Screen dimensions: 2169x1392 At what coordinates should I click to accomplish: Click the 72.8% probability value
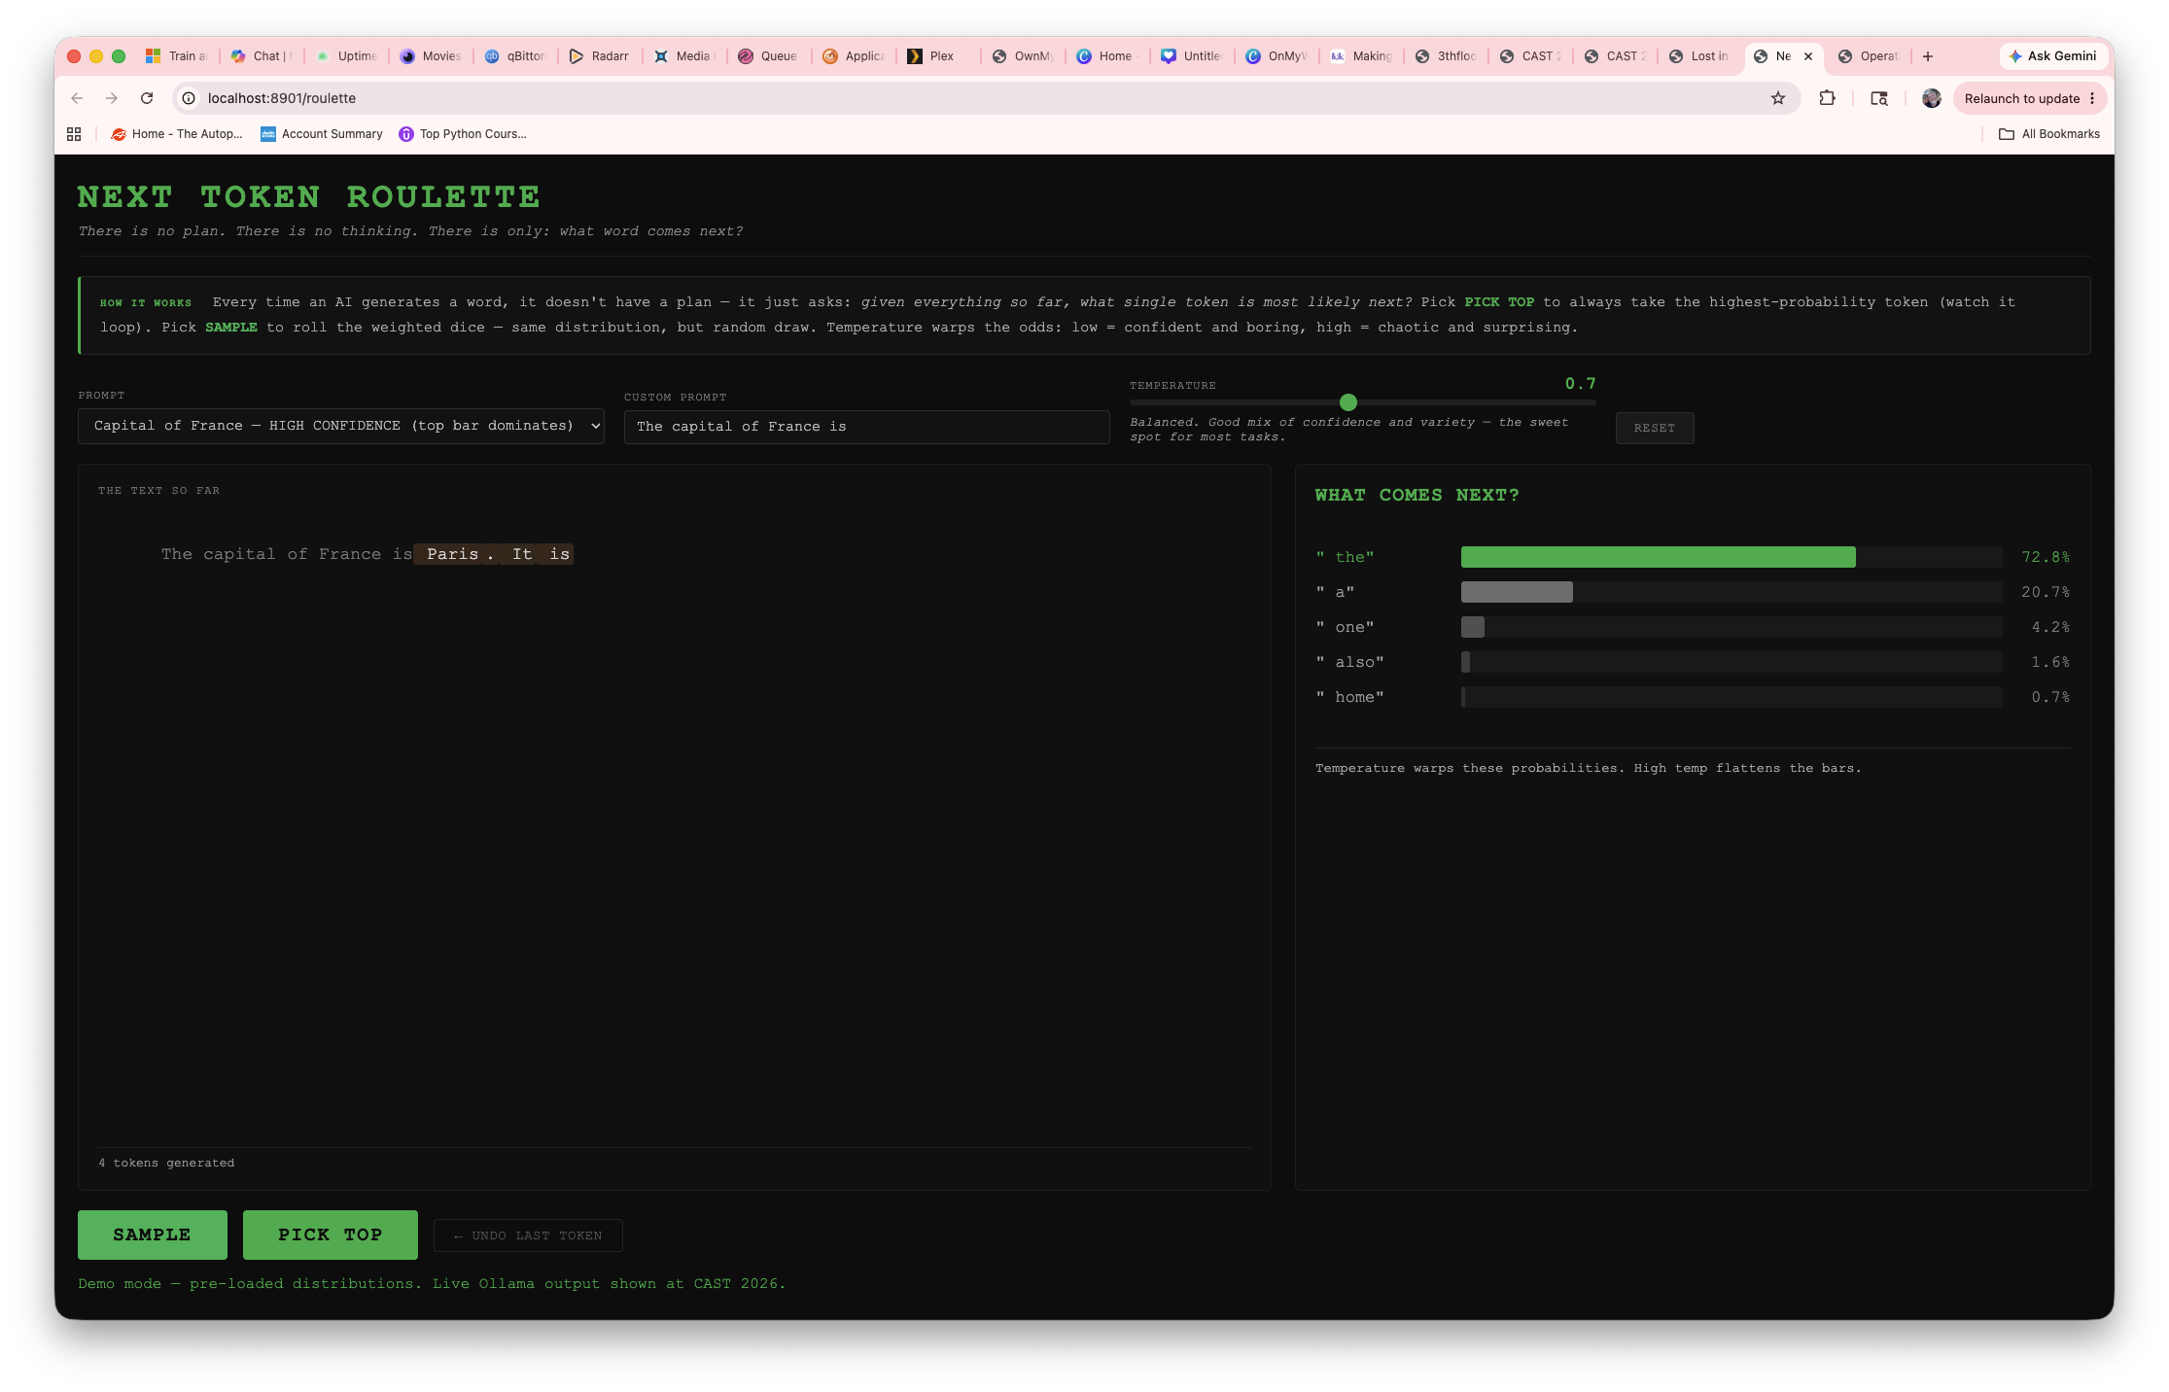pyautogui.click(x=2046, y=557)
